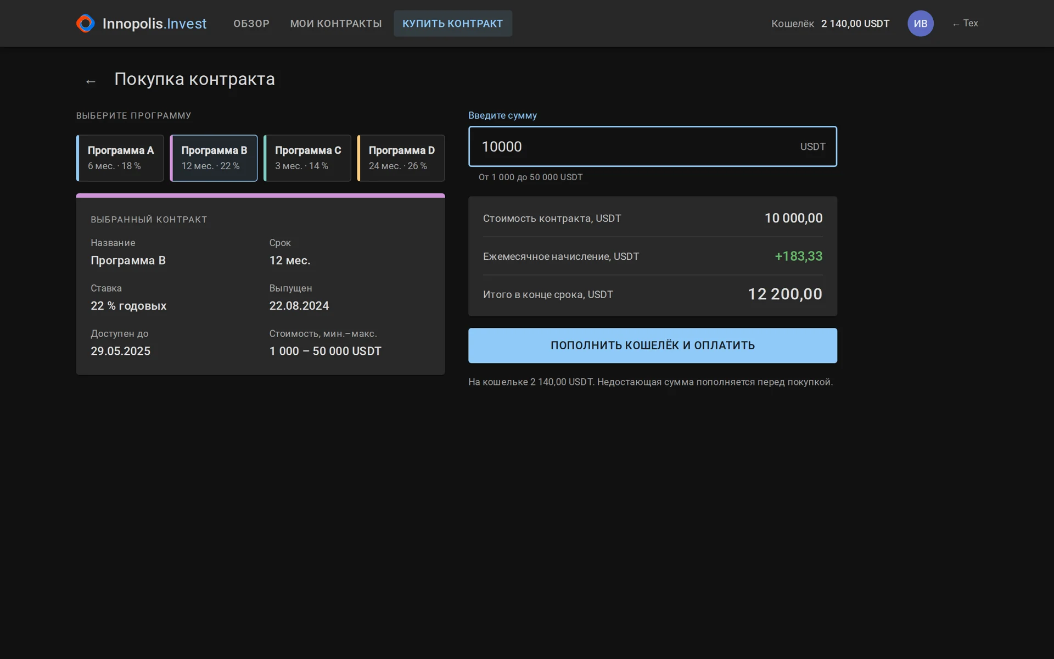Click the Innopolis.Invest logo icon
The height and width of the screenshot is (659, 1054).
click(x=86, y=24)
